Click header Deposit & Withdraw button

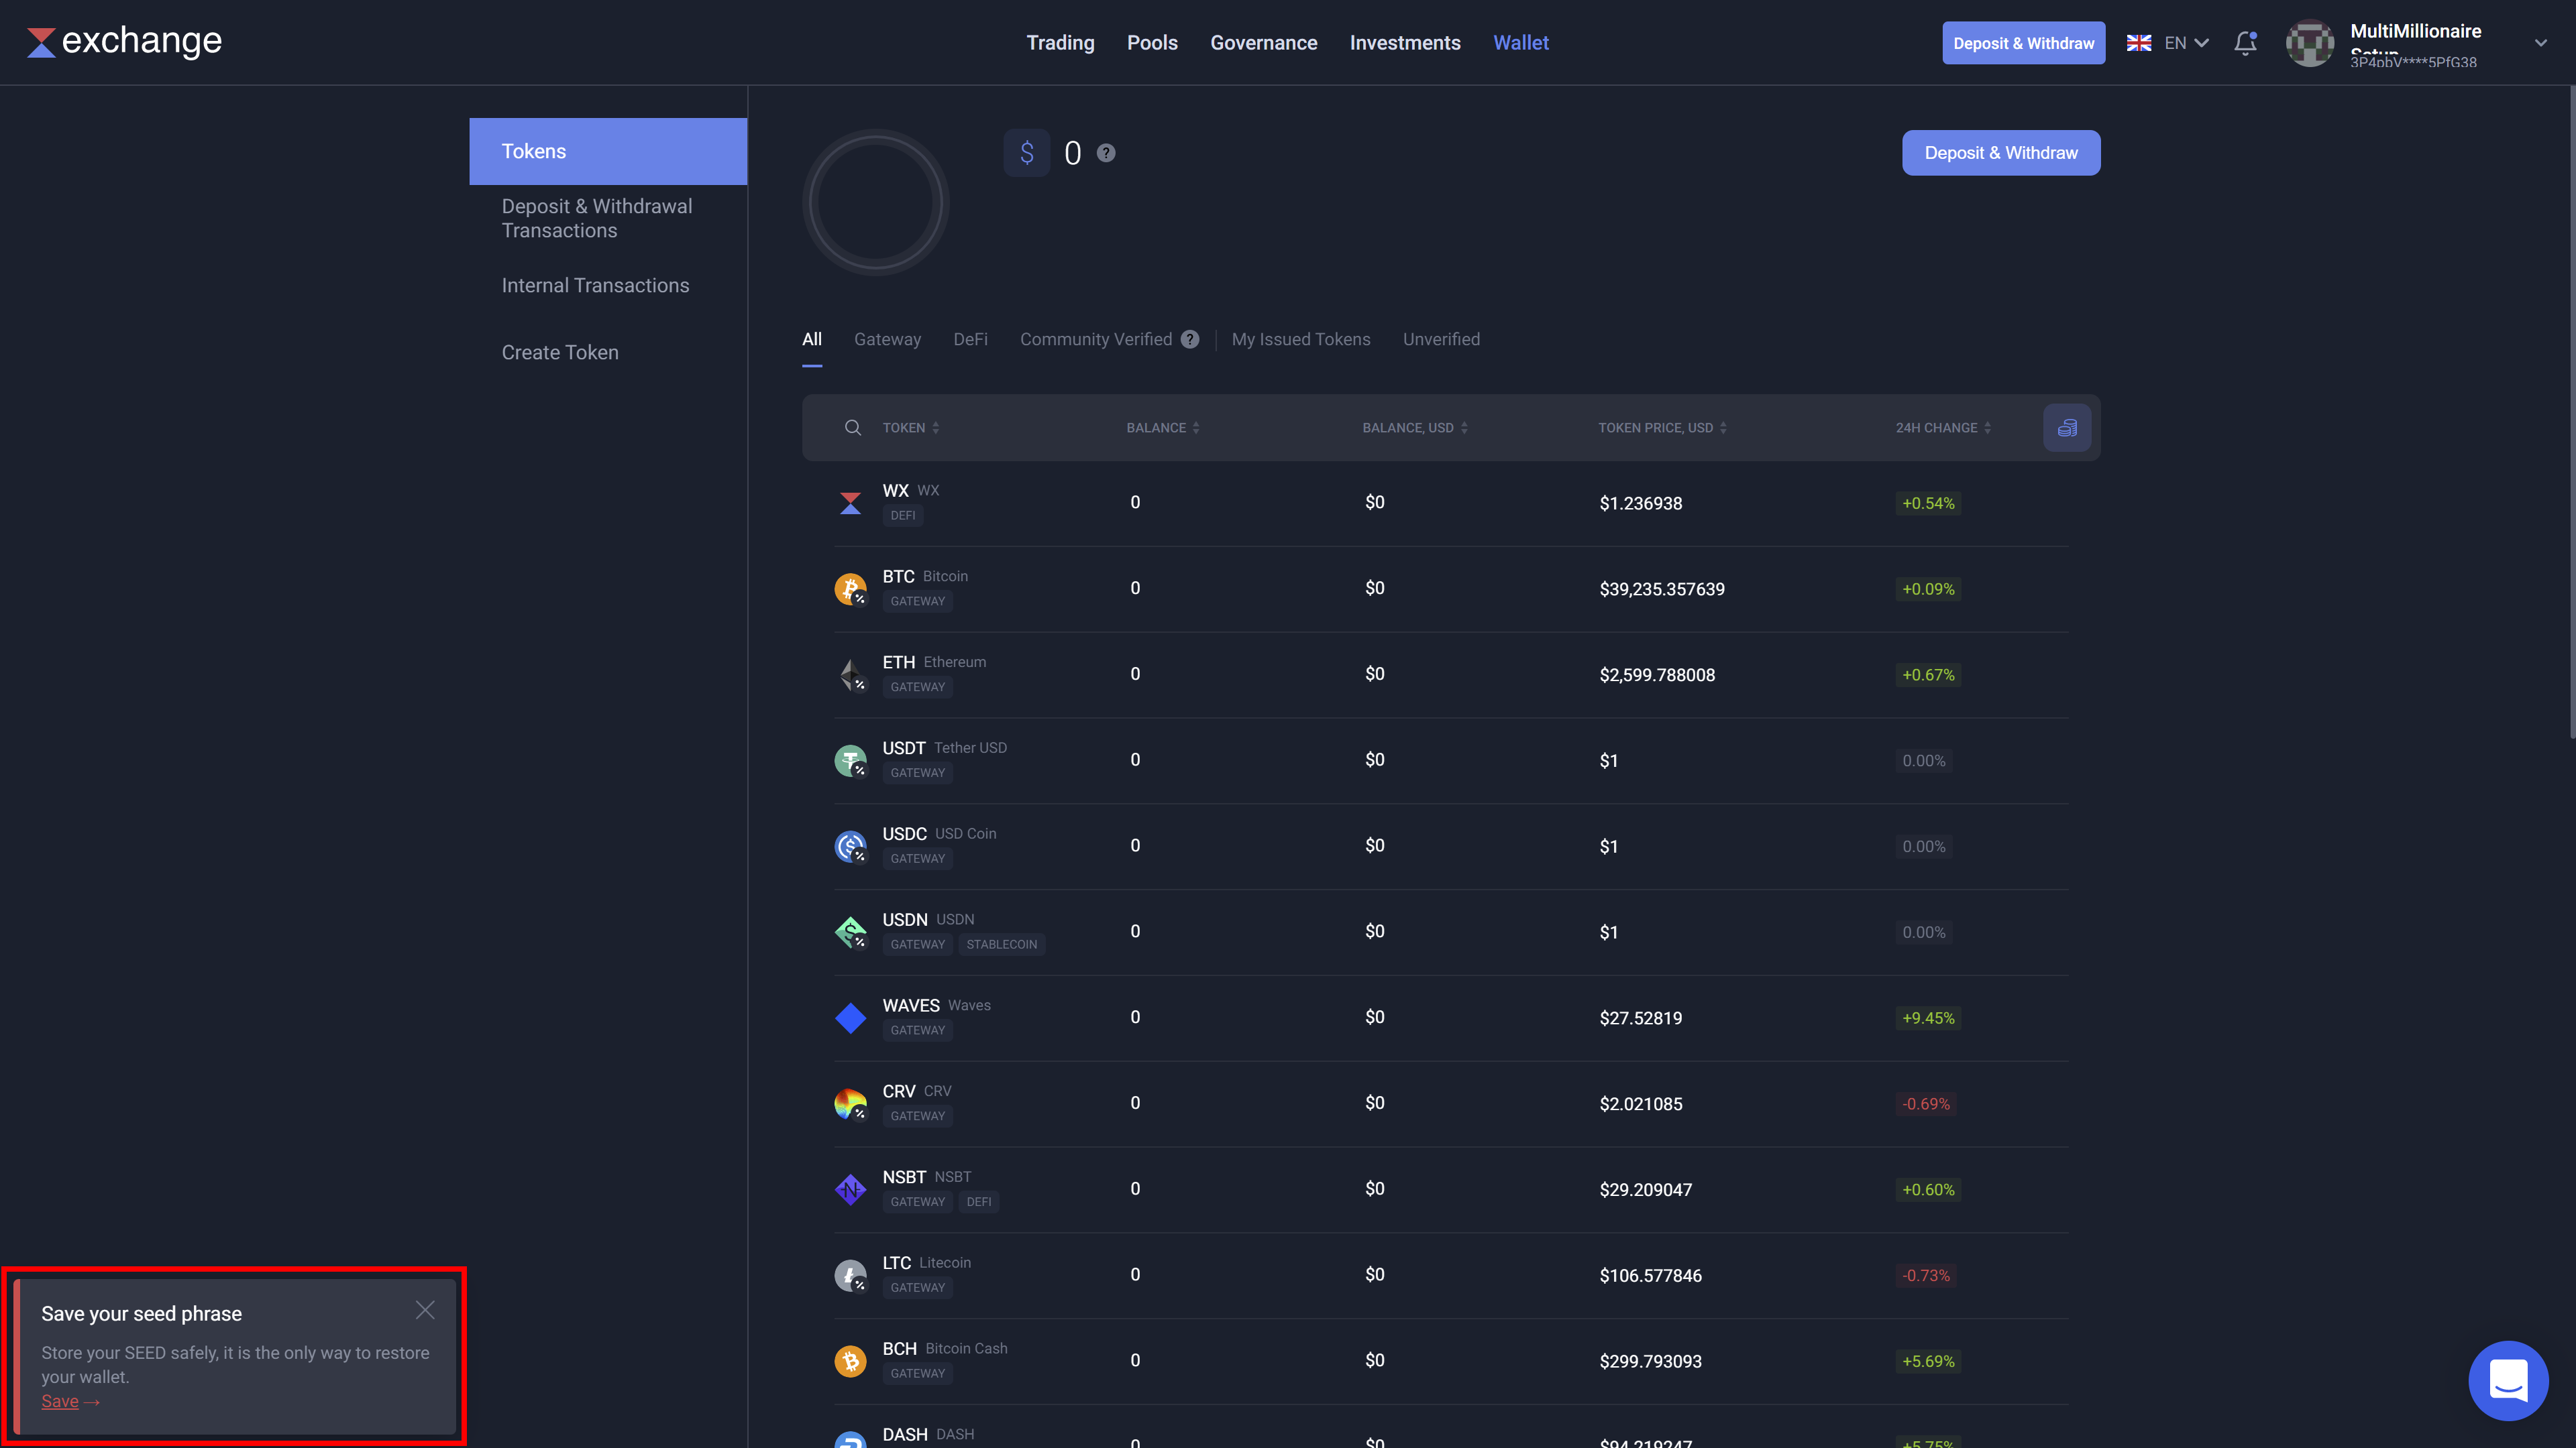2023,43
